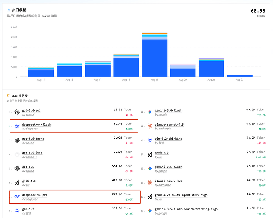The image size is (273, 218).
Task: Click the small Aug 22 bar in the chart
Action: coord(240,76)
